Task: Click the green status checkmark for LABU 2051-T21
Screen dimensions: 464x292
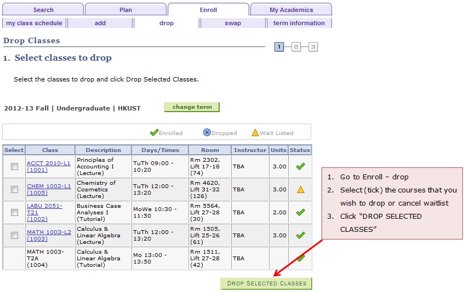Action: click(x=300, y=212)
